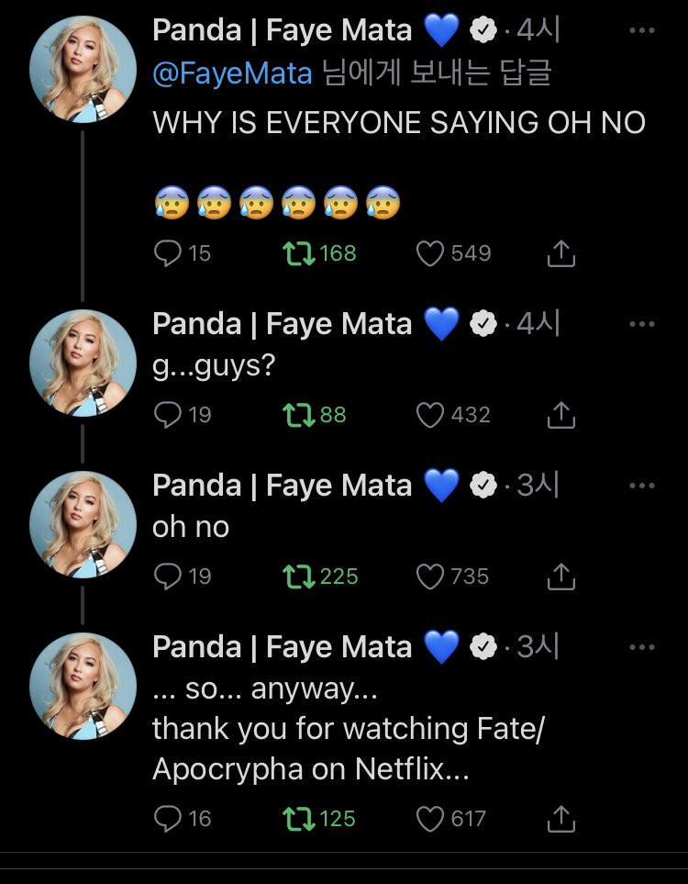Open more options for the first tweet
The width and height of the screenshot is (688, 884).
point(642,31)
